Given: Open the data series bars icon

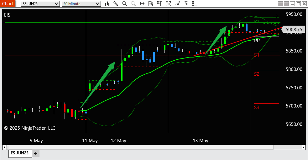Looking at the screenshot, I should tap(168, 4).
